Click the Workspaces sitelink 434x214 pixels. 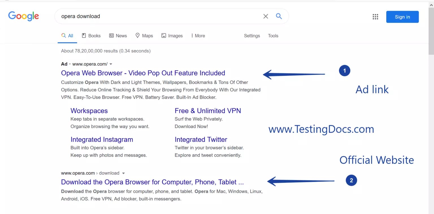point(89,111)
